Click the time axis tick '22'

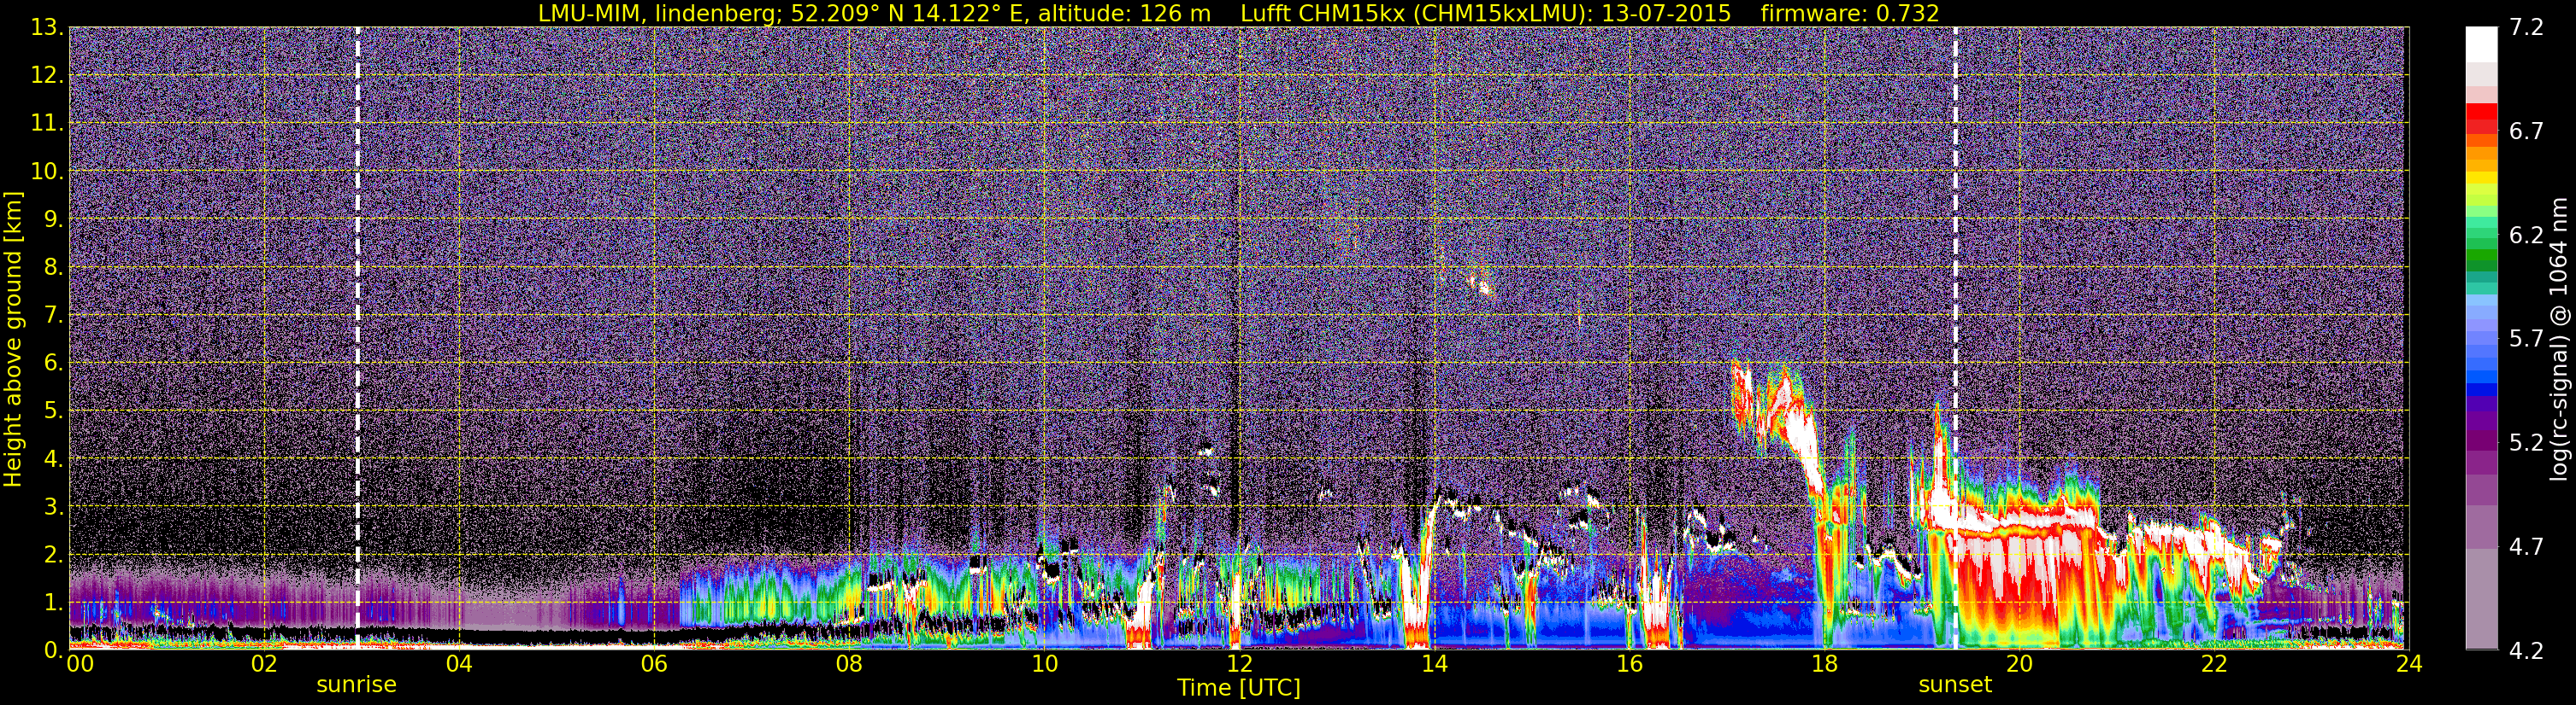[2214, 664]
